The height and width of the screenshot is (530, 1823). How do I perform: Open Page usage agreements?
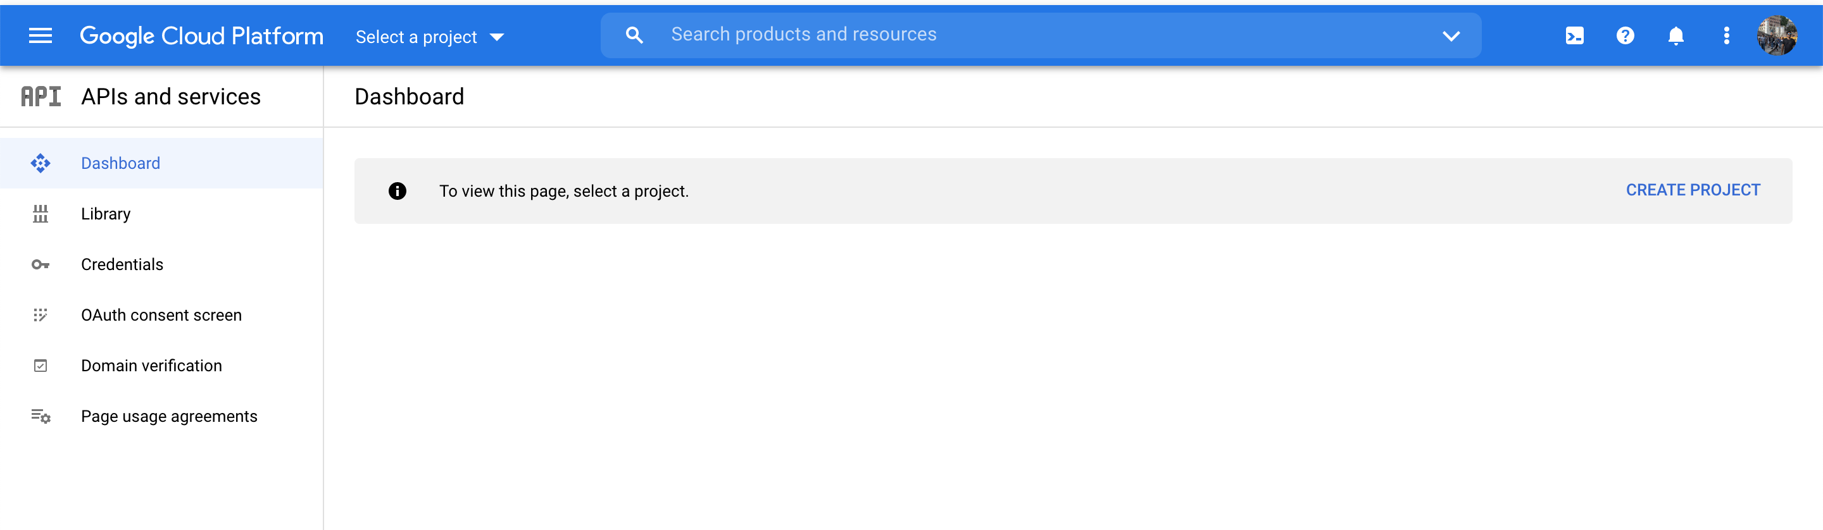[x=169, y=417]
